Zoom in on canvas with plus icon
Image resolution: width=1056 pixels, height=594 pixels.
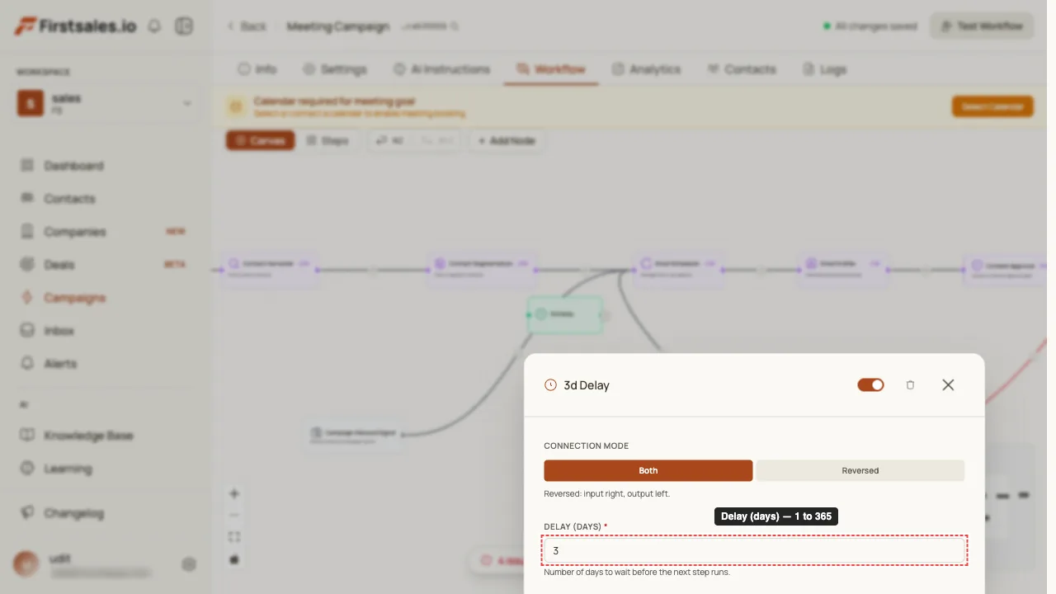[234, 493]
